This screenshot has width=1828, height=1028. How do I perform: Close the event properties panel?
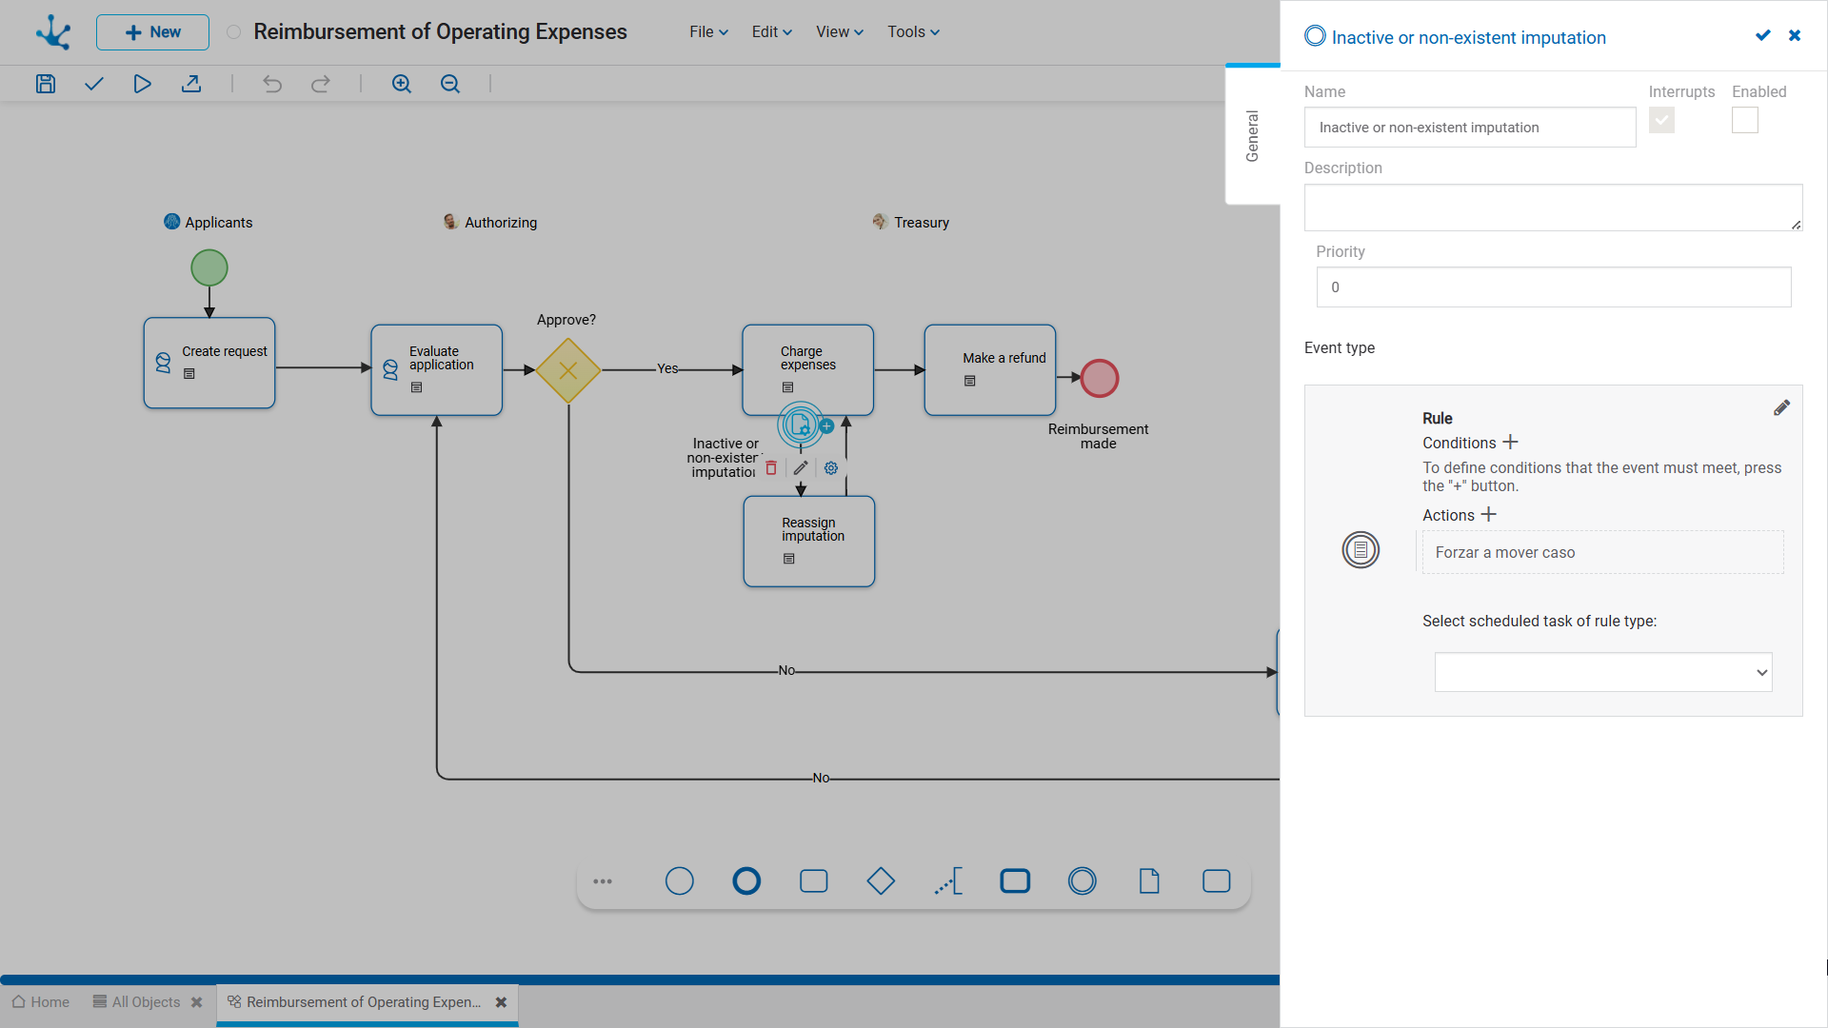click(1795, 35)
